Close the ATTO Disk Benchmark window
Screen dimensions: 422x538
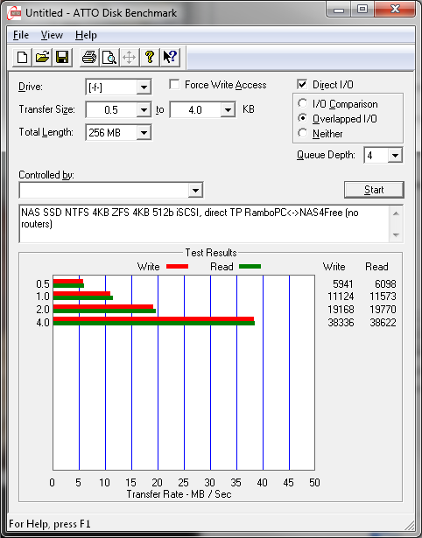[395, 10]
